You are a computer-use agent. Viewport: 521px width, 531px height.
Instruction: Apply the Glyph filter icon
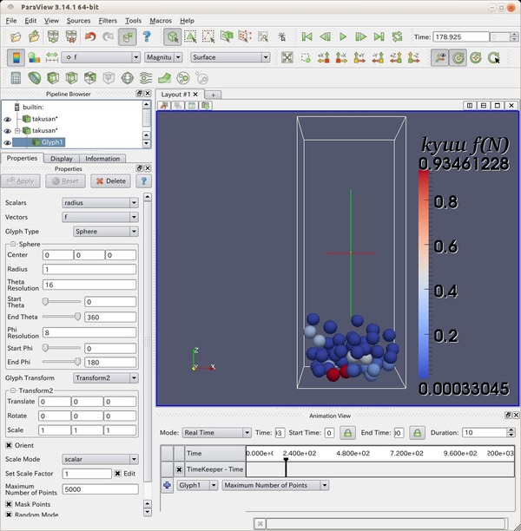[x=127, y=78]
